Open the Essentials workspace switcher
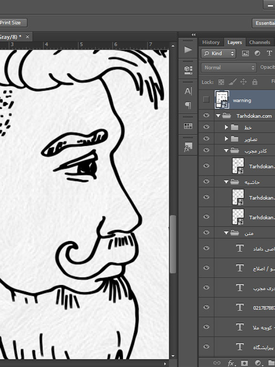Viewport: 275px width, 367px height. click(x=264, y=23)
